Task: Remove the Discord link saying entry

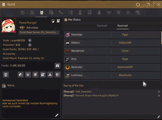Action: click(159, 96)
